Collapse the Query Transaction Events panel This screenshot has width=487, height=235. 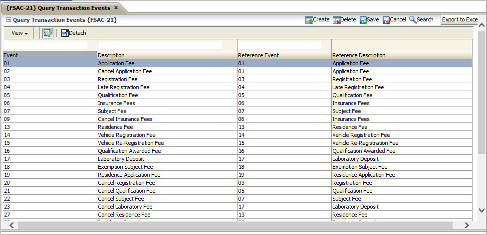click(8, 20)
